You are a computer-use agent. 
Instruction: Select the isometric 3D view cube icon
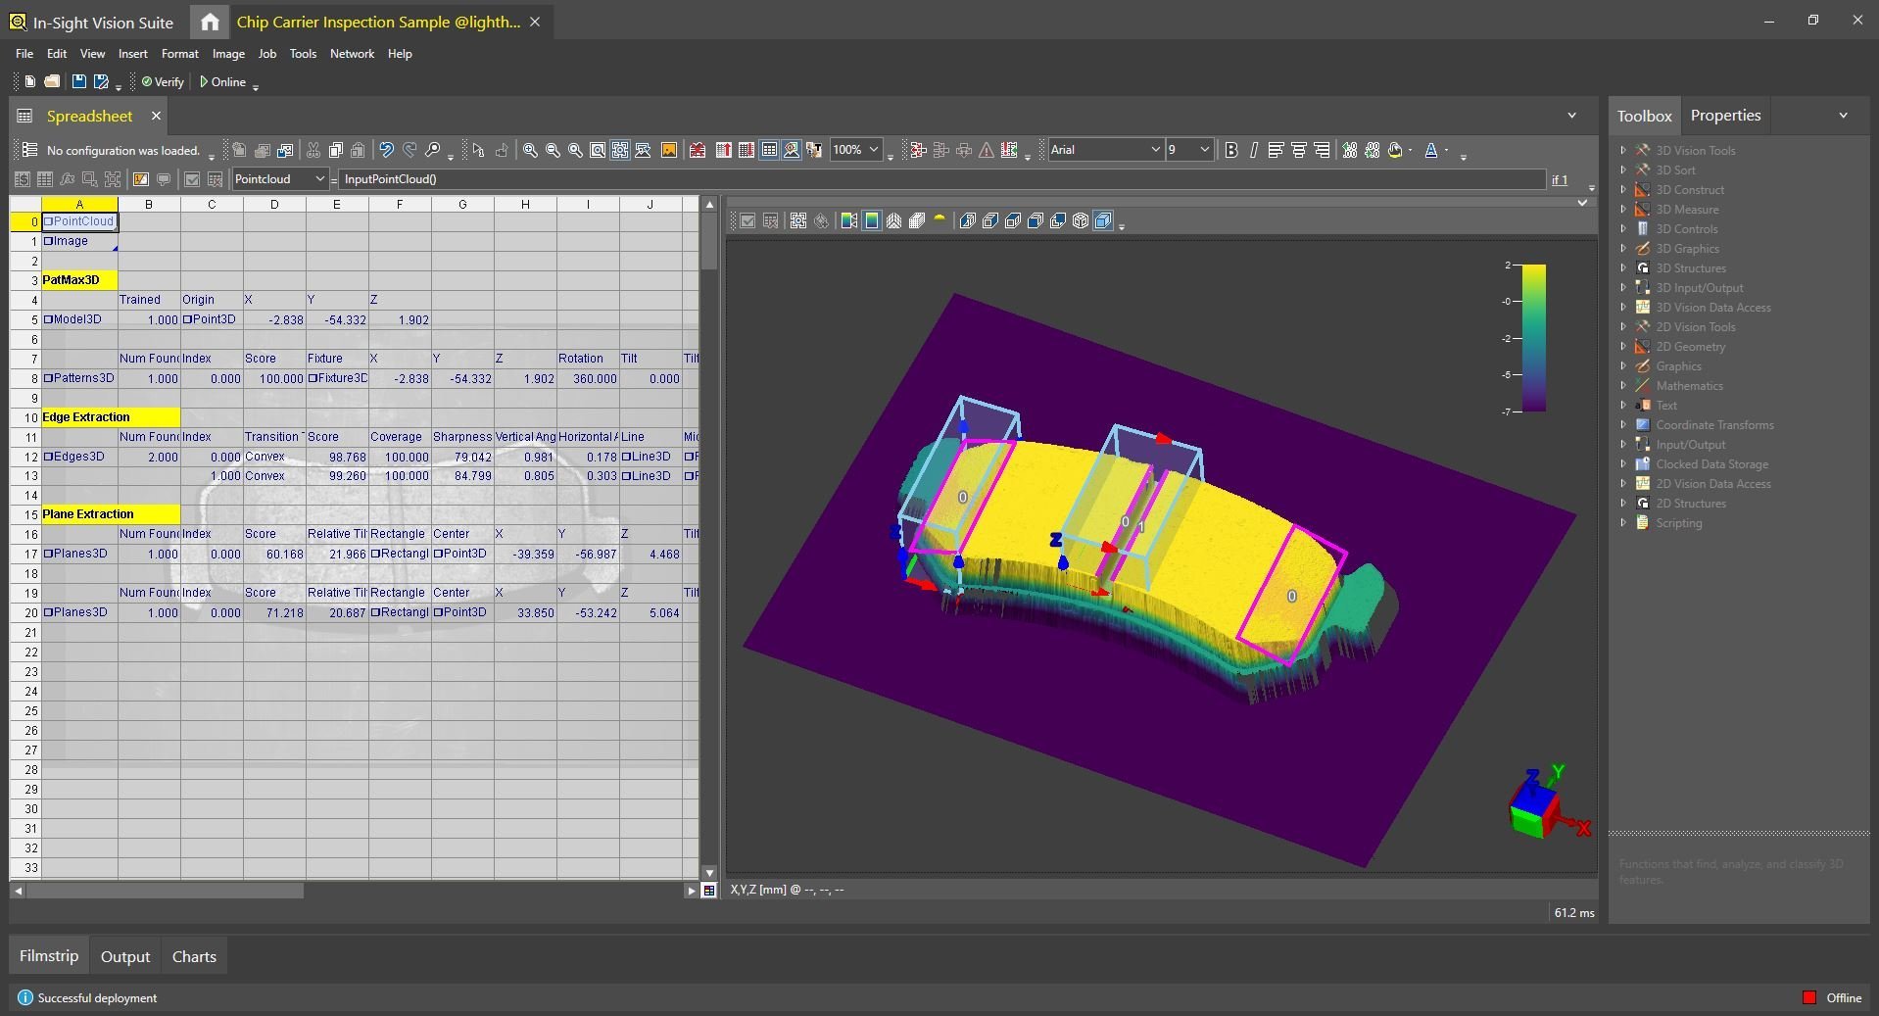[1081, 221]
